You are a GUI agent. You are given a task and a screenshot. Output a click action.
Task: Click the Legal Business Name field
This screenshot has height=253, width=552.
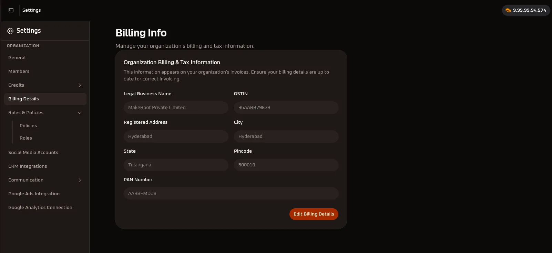176,108
